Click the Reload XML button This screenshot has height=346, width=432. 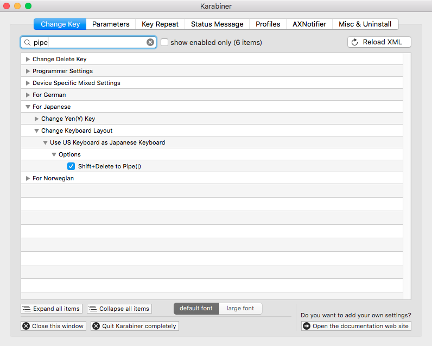(x=379, y=42)
